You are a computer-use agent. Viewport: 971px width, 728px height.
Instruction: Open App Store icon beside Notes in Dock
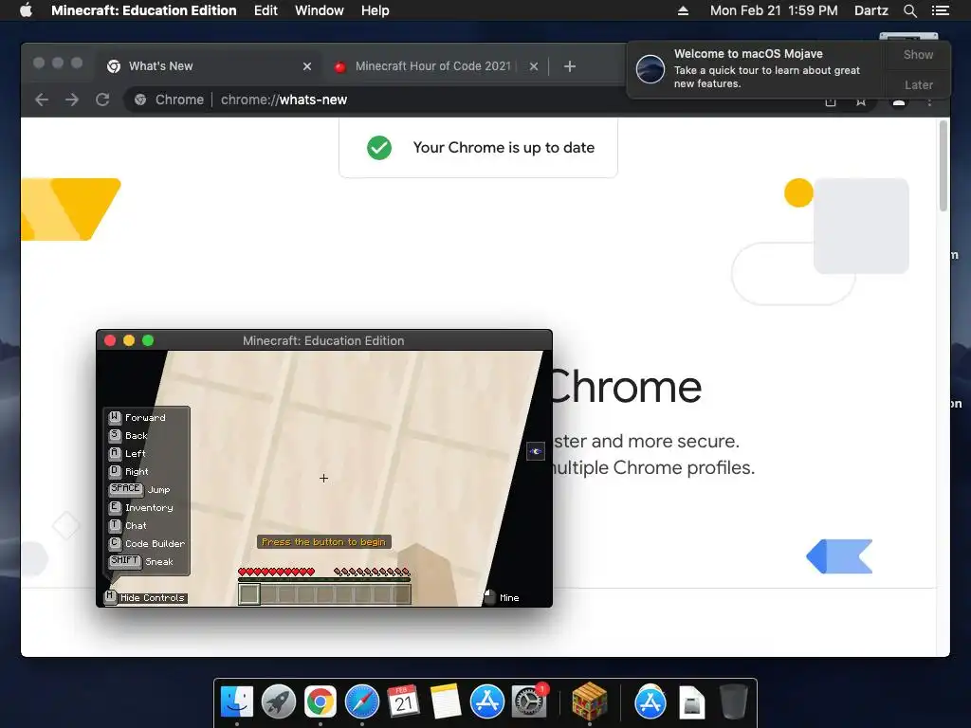click(486, 701)
